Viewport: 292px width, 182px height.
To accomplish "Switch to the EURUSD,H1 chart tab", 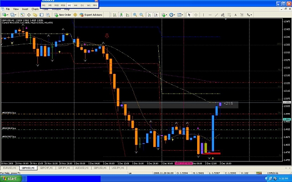I will [10, 168].
